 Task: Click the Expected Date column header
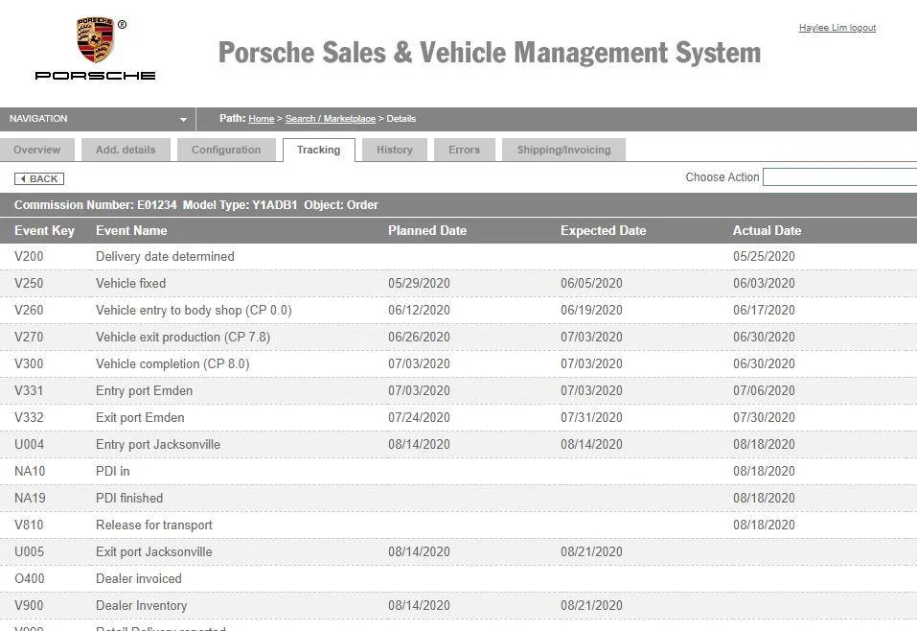point(604,230)
